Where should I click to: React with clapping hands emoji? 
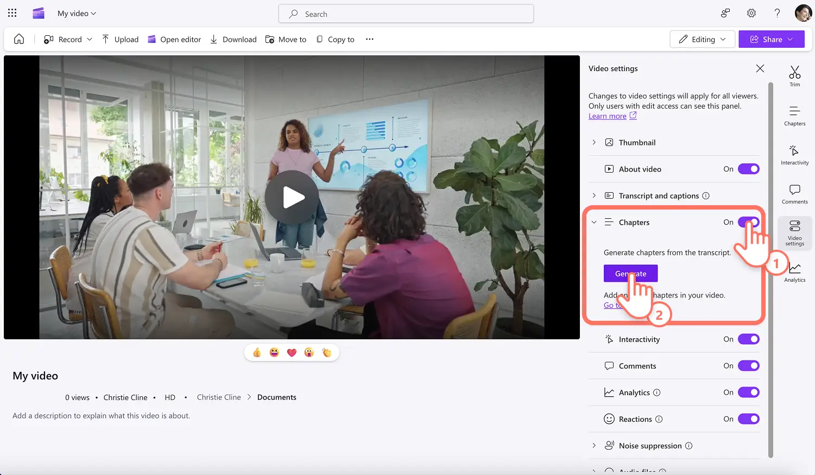[x=326, y=353]
